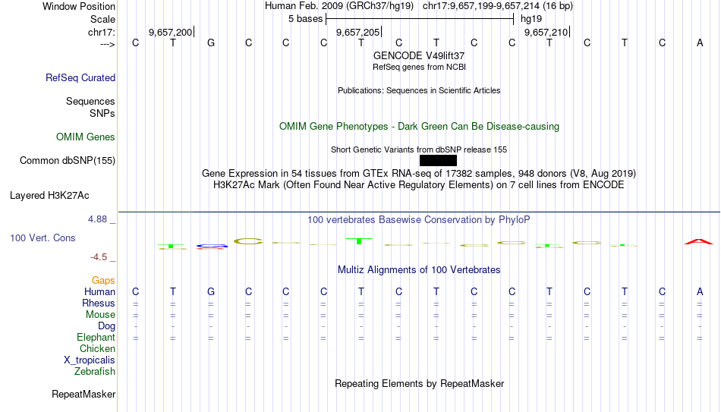Click the red A conservation logo letter
Image resolution: width=721 pixels, height=412 pixels.
coord(699,241)
